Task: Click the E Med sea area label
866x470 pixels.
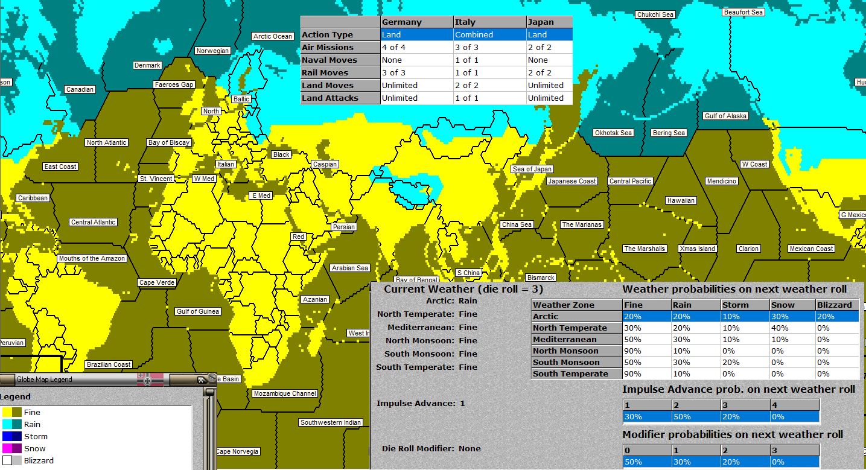Action: tap(261, 195)
